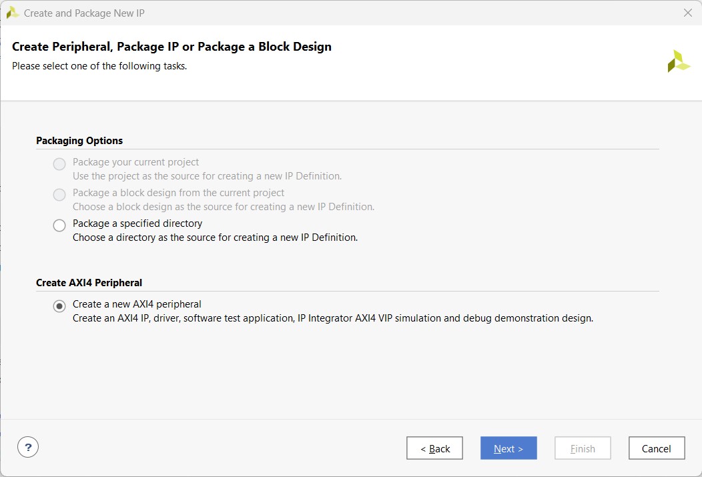Click the 'Choose a directory as the source' description
This screenshot has height=477, width=702.
point(215,237)
